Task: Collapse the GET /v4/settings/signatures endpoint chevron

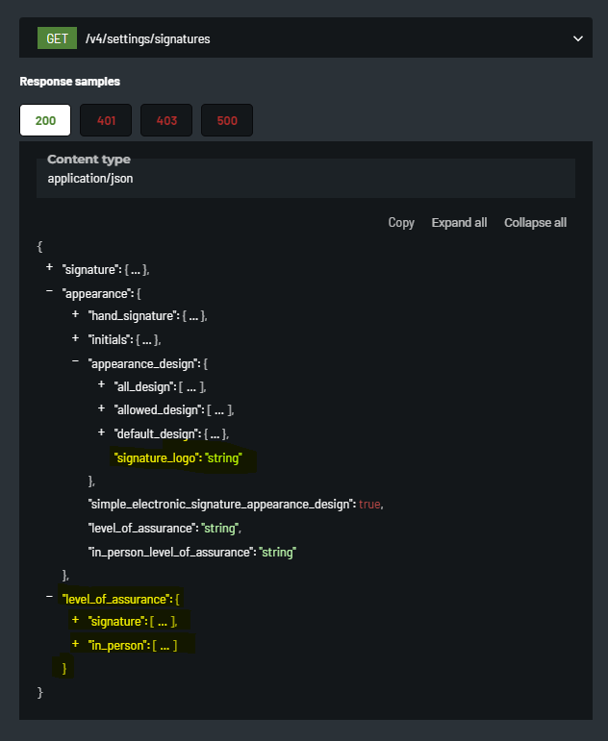Action: pyautogui.click(x=578, y=38)
